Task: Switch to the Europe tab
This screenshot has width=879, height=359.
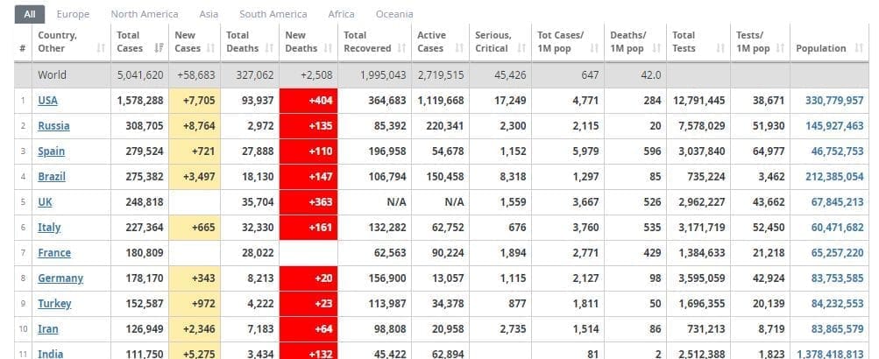Action: click(x=73, y=14)
